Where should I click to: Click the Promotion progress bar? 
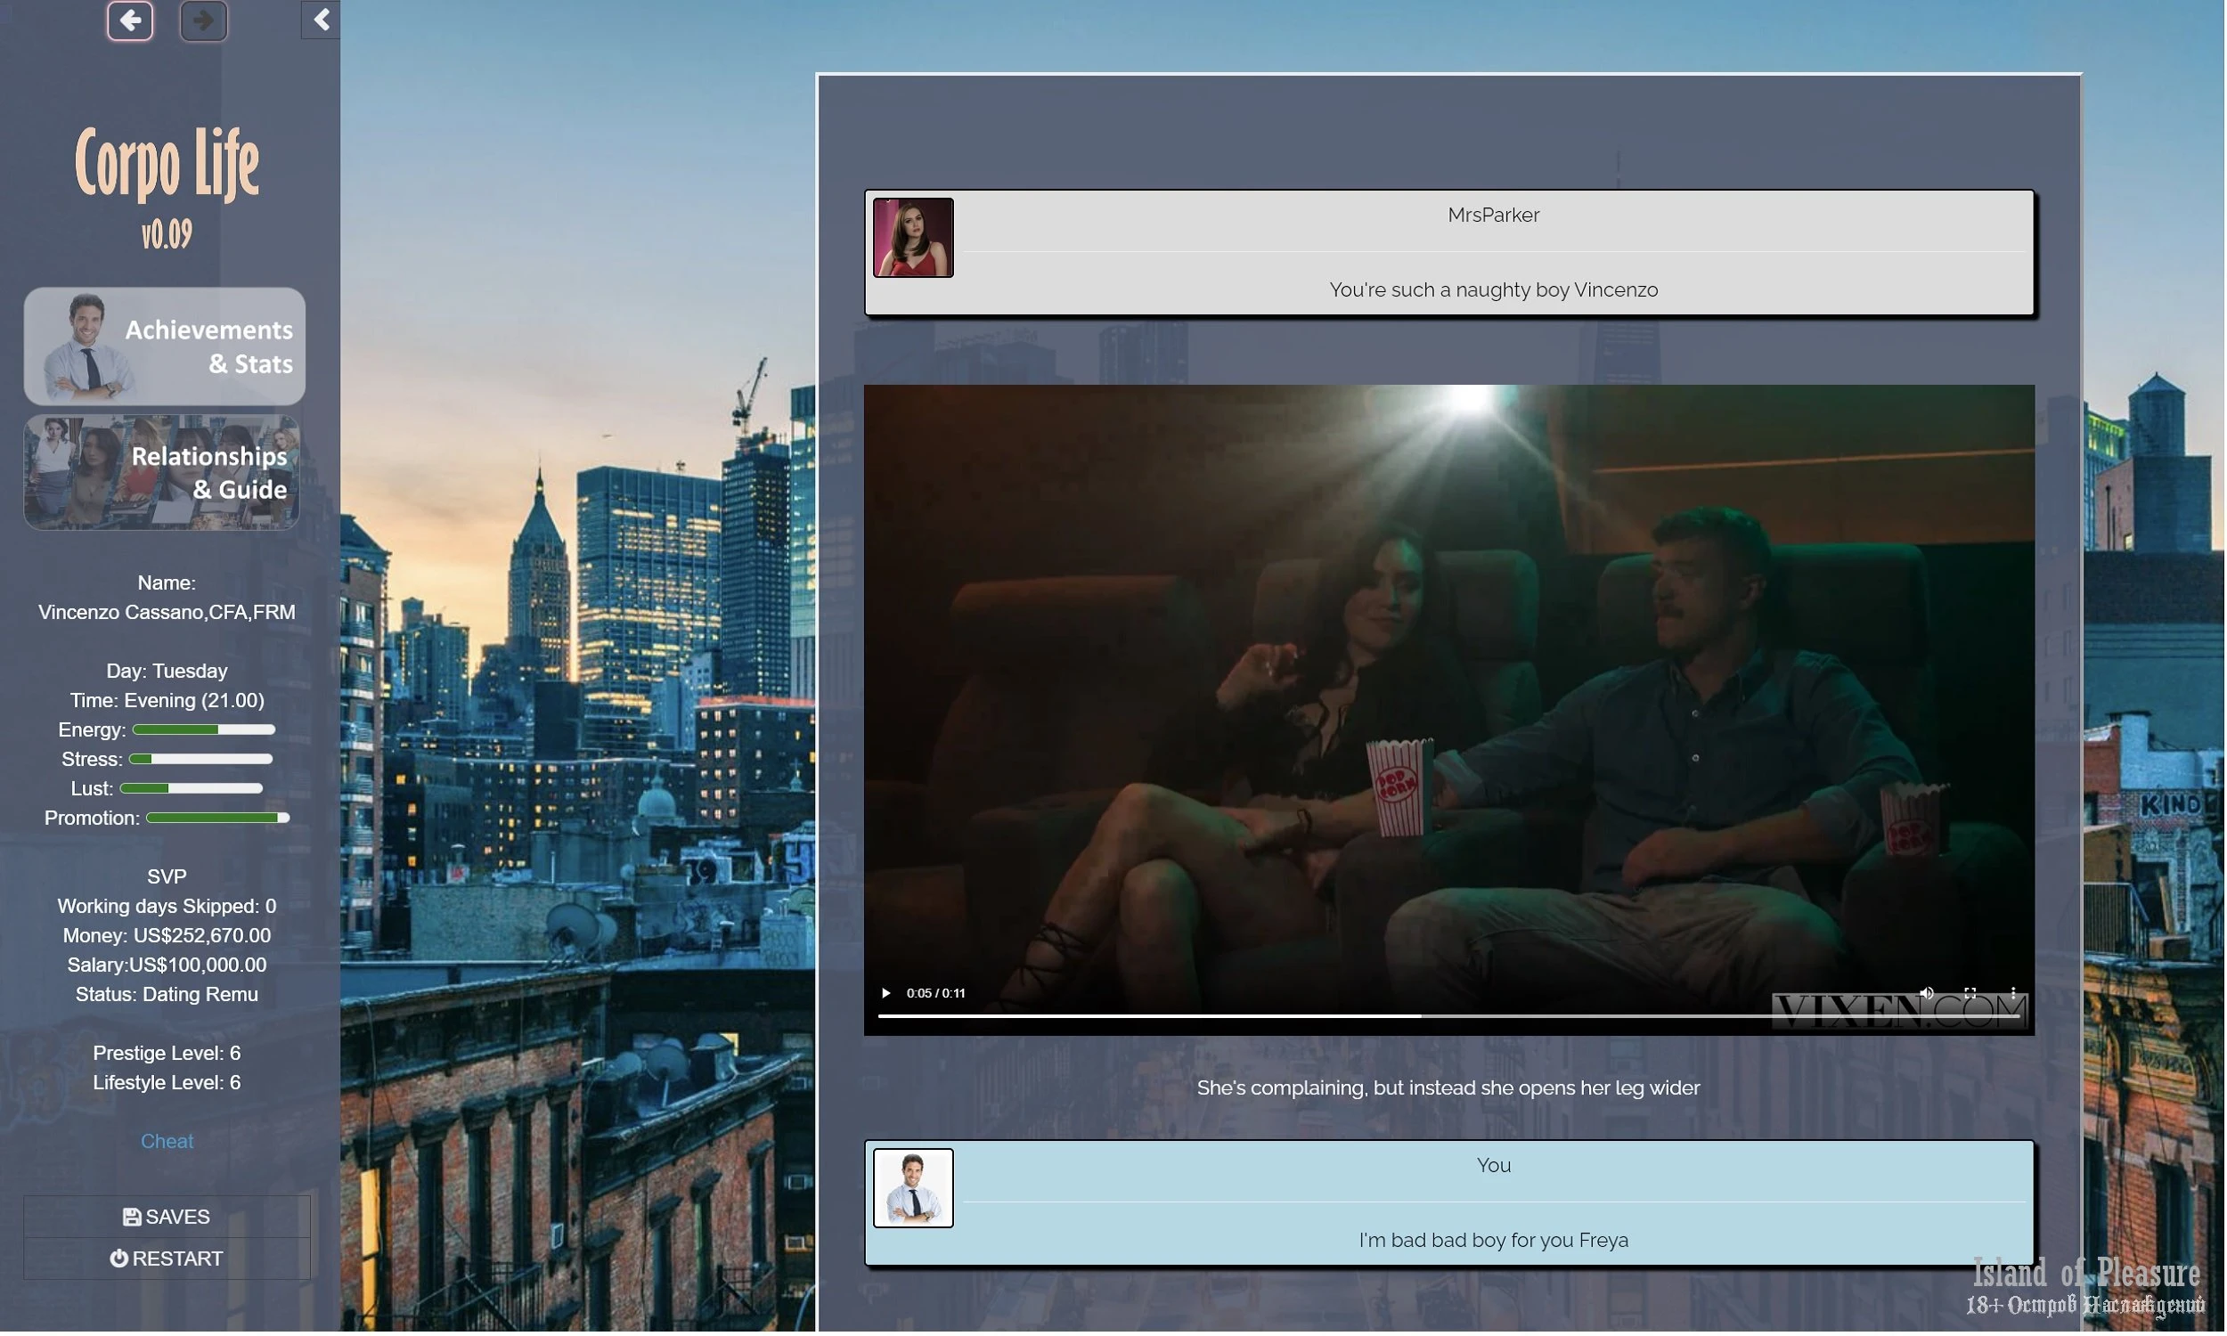click(x=218, y=820)
